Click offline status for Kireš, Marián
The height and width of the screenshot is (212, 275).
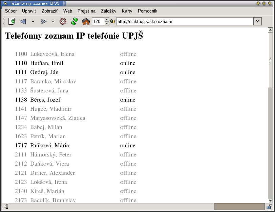(128, 191)
